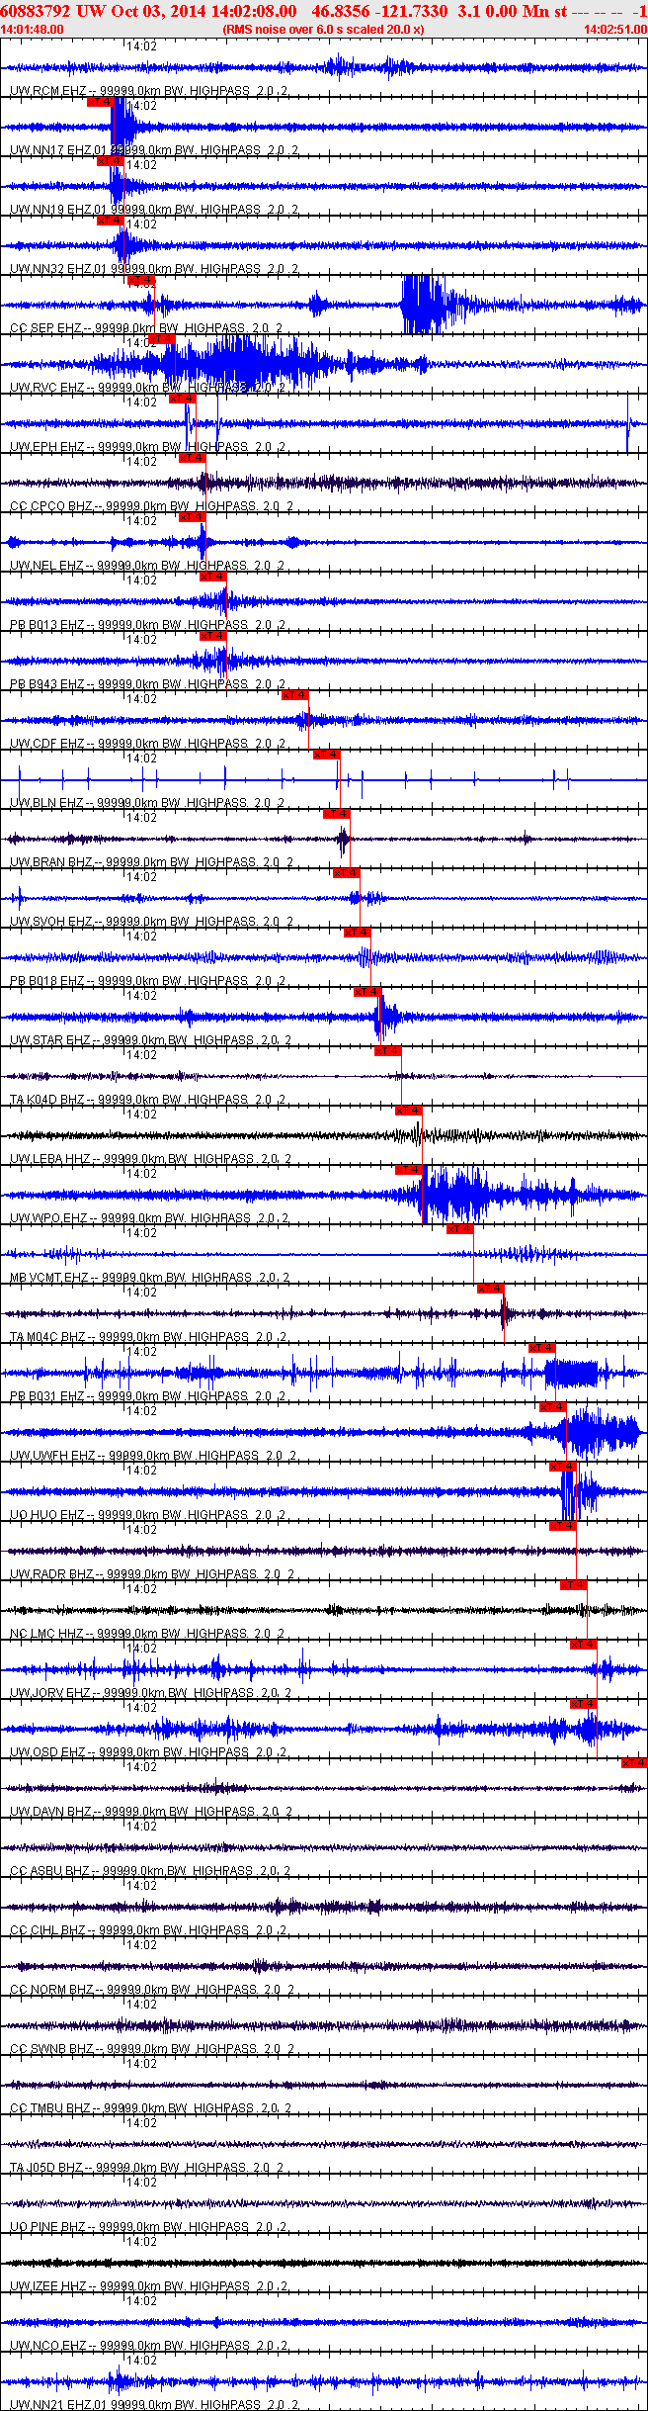Select the UW.RCM EHZ station label

47,91
